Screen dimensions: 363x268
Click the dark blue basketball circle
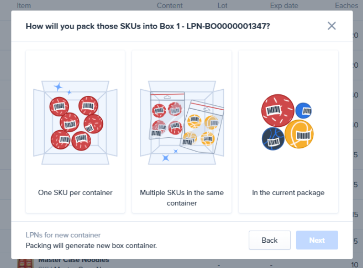(x=273, y=139)
